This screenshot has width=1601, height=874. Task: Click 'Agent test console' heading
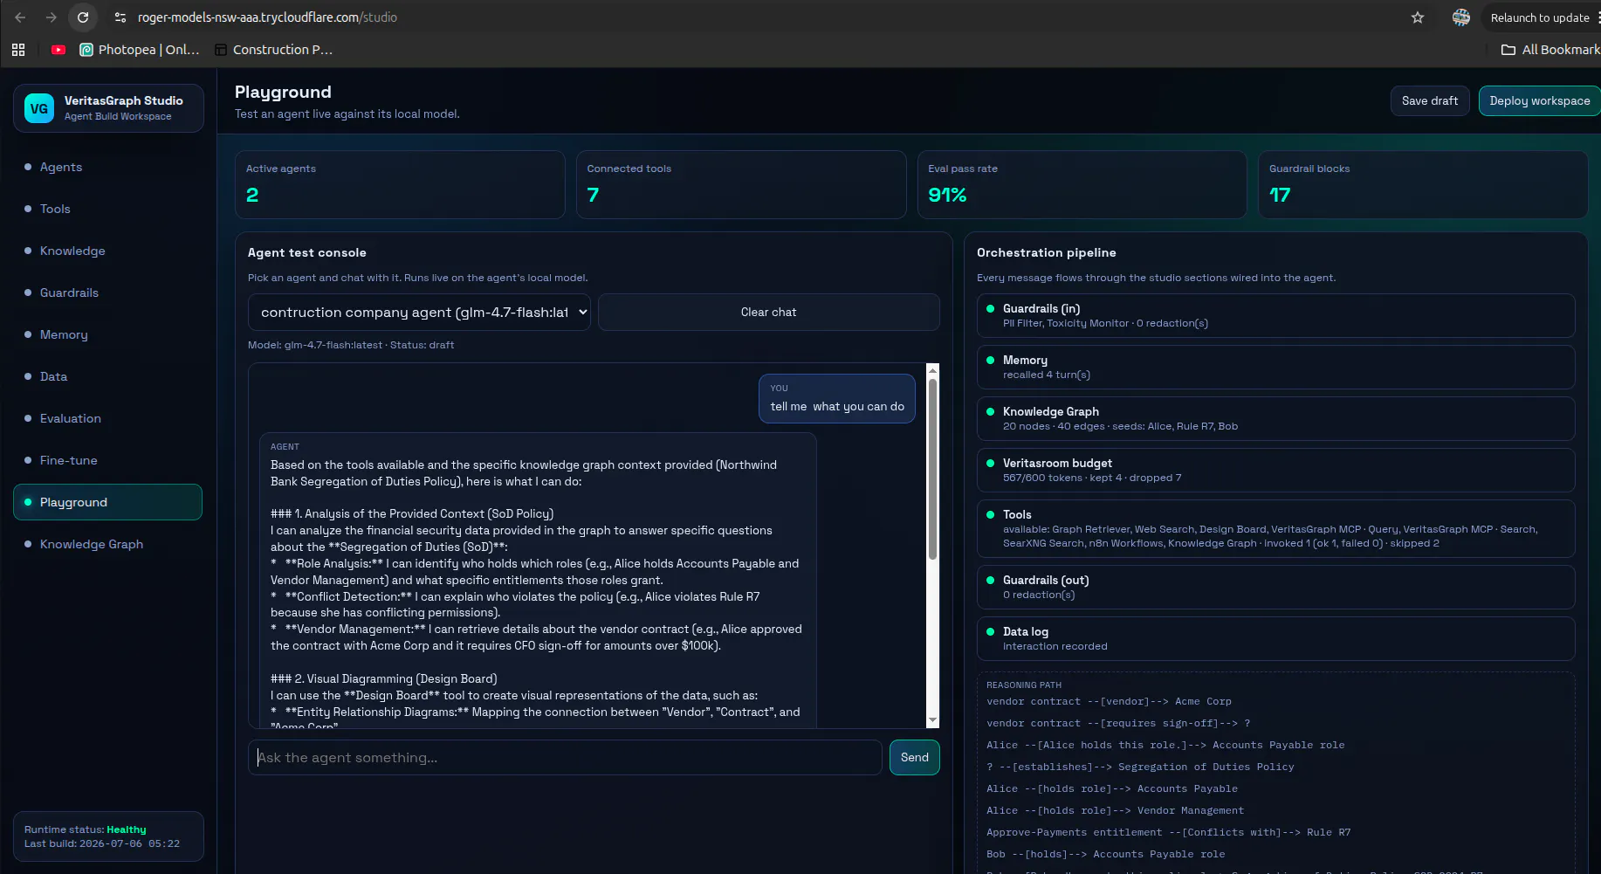point(306,252)
